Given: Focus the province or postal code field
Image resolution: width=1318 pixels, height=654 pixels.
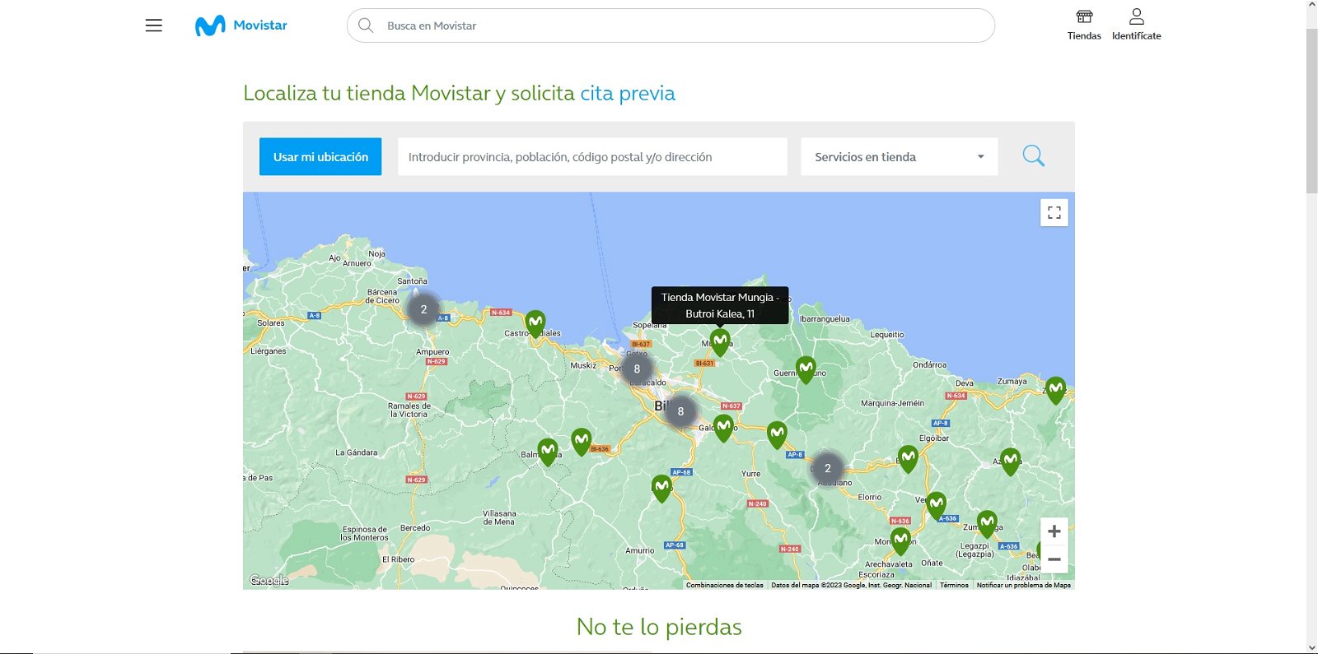Looking at the screenshot, I should click(x=591, y=156).
